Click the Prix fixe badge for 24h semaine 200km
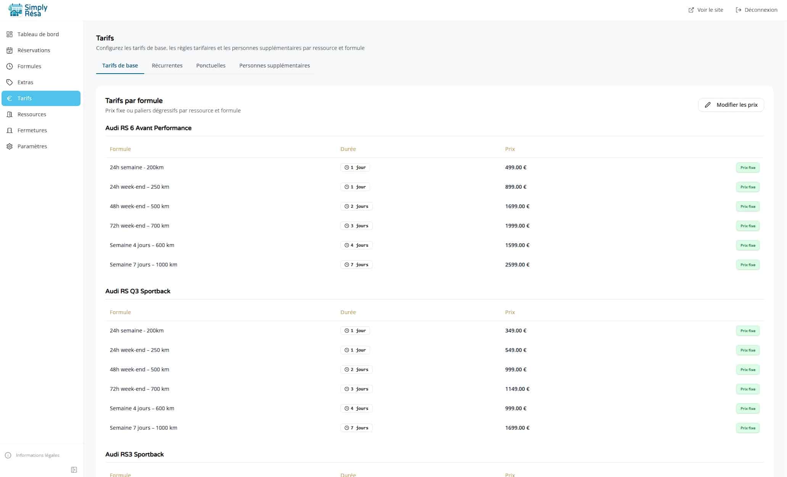Screen dimensions: 787x477 pos(748,167)
